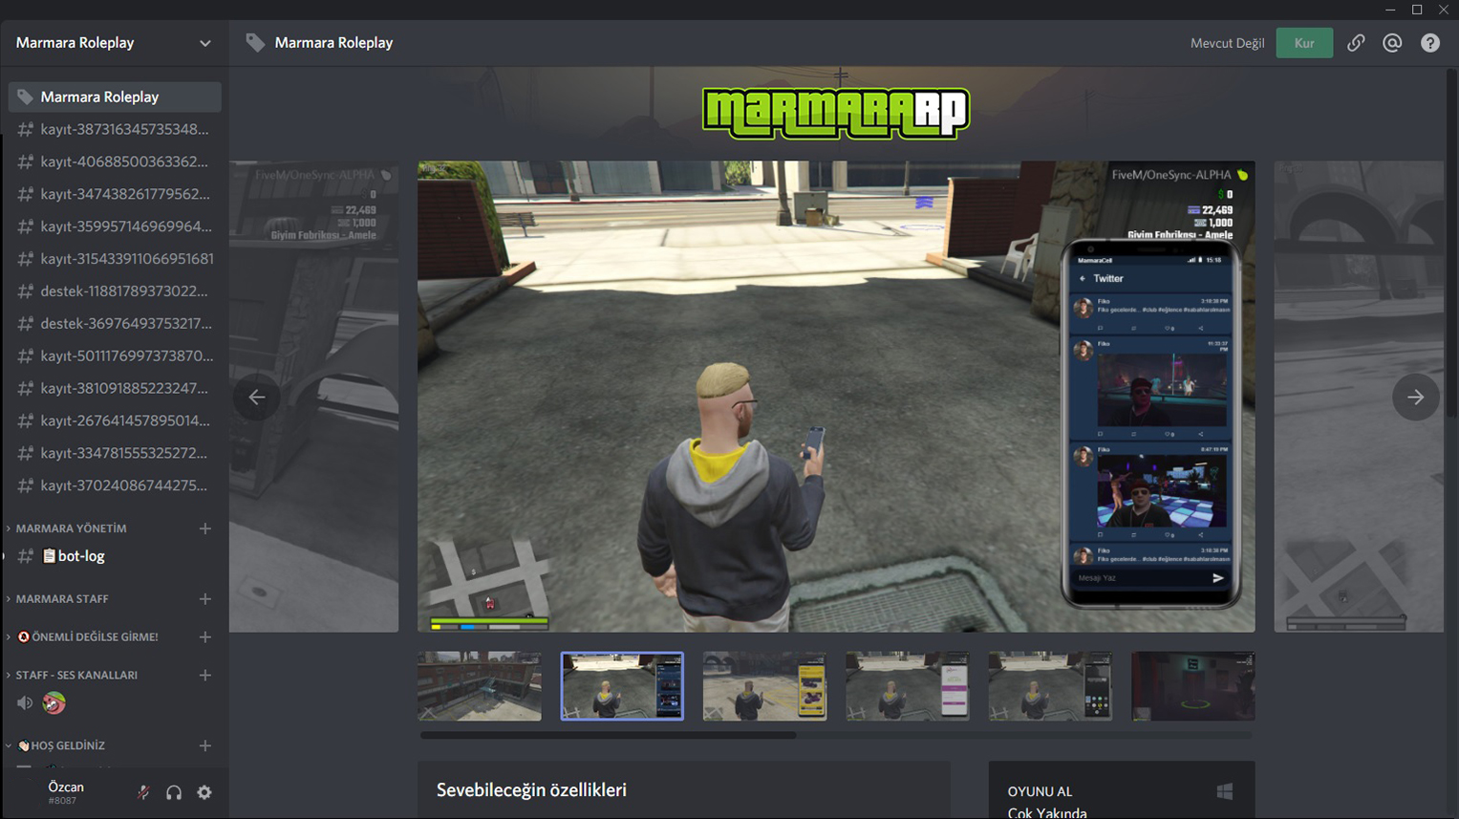
Task: Open the mentions at-sign icon
Action: pyautogui.click(x=1392, y=43)
